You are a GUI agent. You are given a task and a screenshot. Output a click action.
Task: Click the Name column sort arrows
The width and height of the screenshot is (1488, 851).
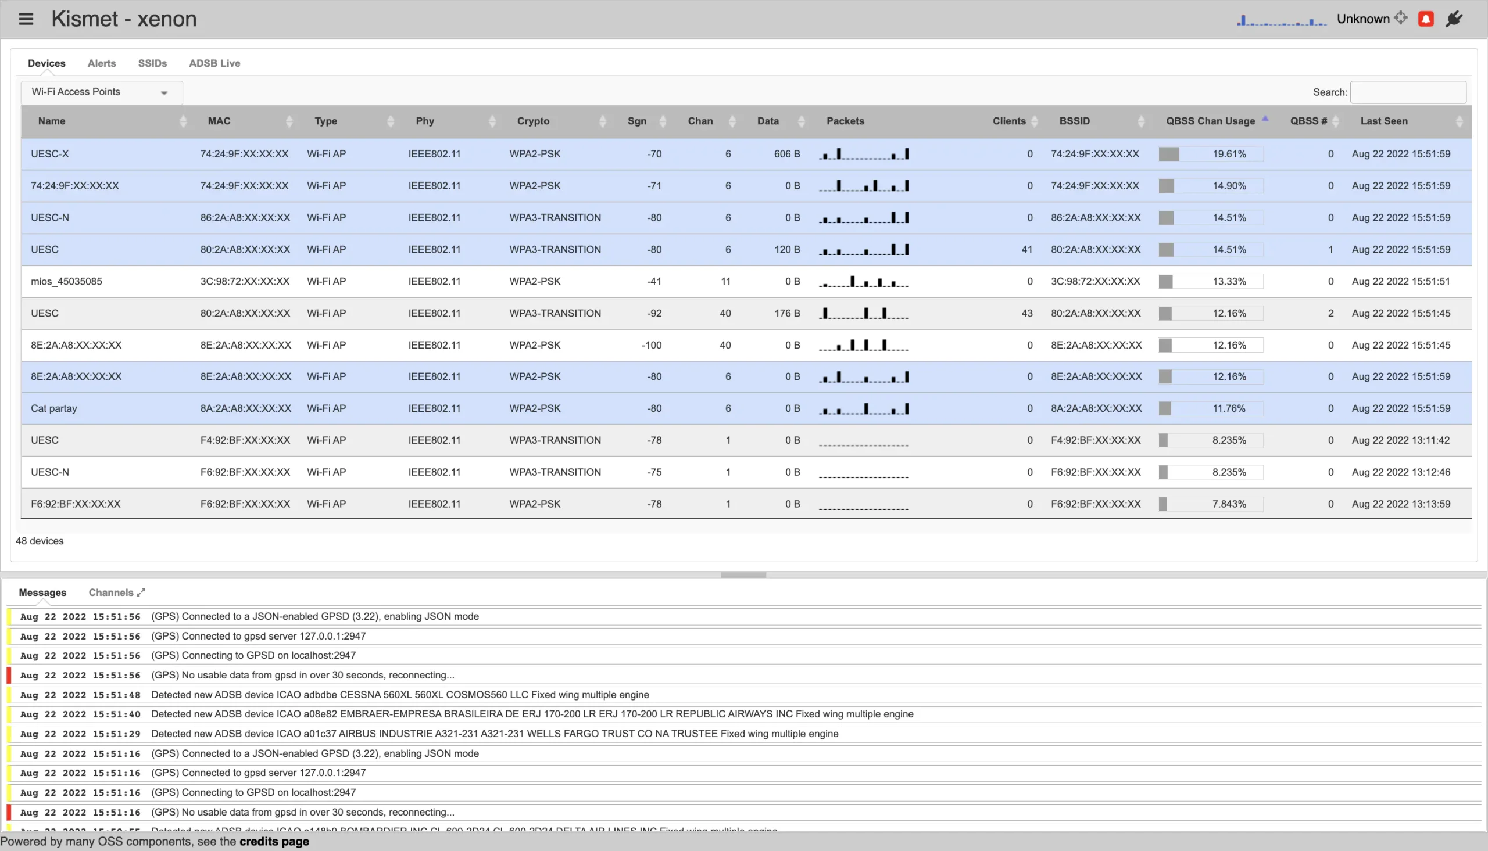pos(183,121)
